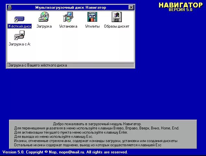Click the Загрузка с A: label text
This screenshot has width=206, height=156.
tap(19, 44)
